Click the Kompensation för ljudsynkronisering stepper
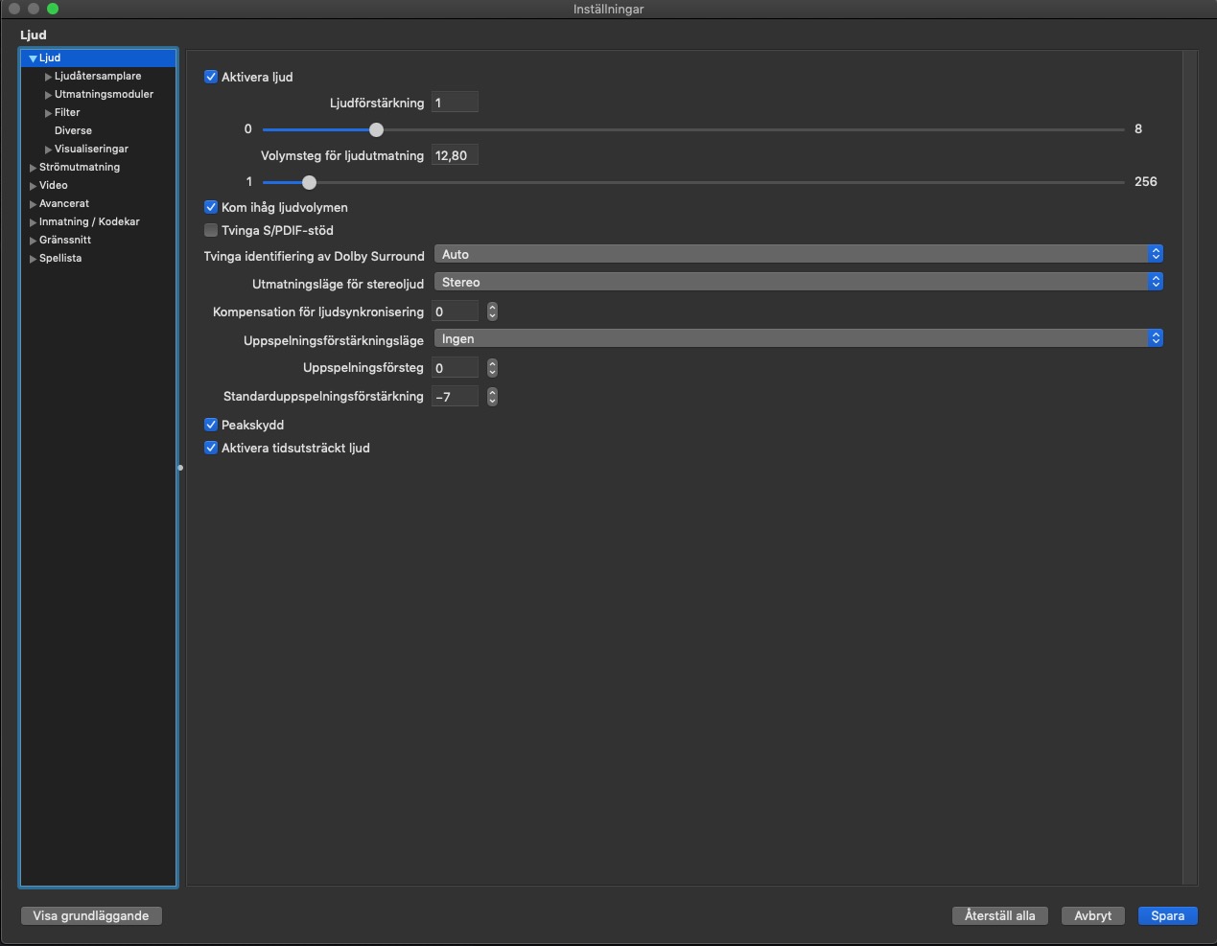1217x946 pixels. [492, 311]
